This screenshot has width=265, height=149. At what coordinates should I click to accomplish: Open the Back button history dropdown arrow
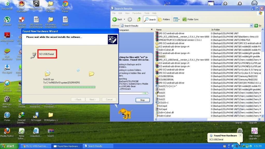(x=124, y=19)
